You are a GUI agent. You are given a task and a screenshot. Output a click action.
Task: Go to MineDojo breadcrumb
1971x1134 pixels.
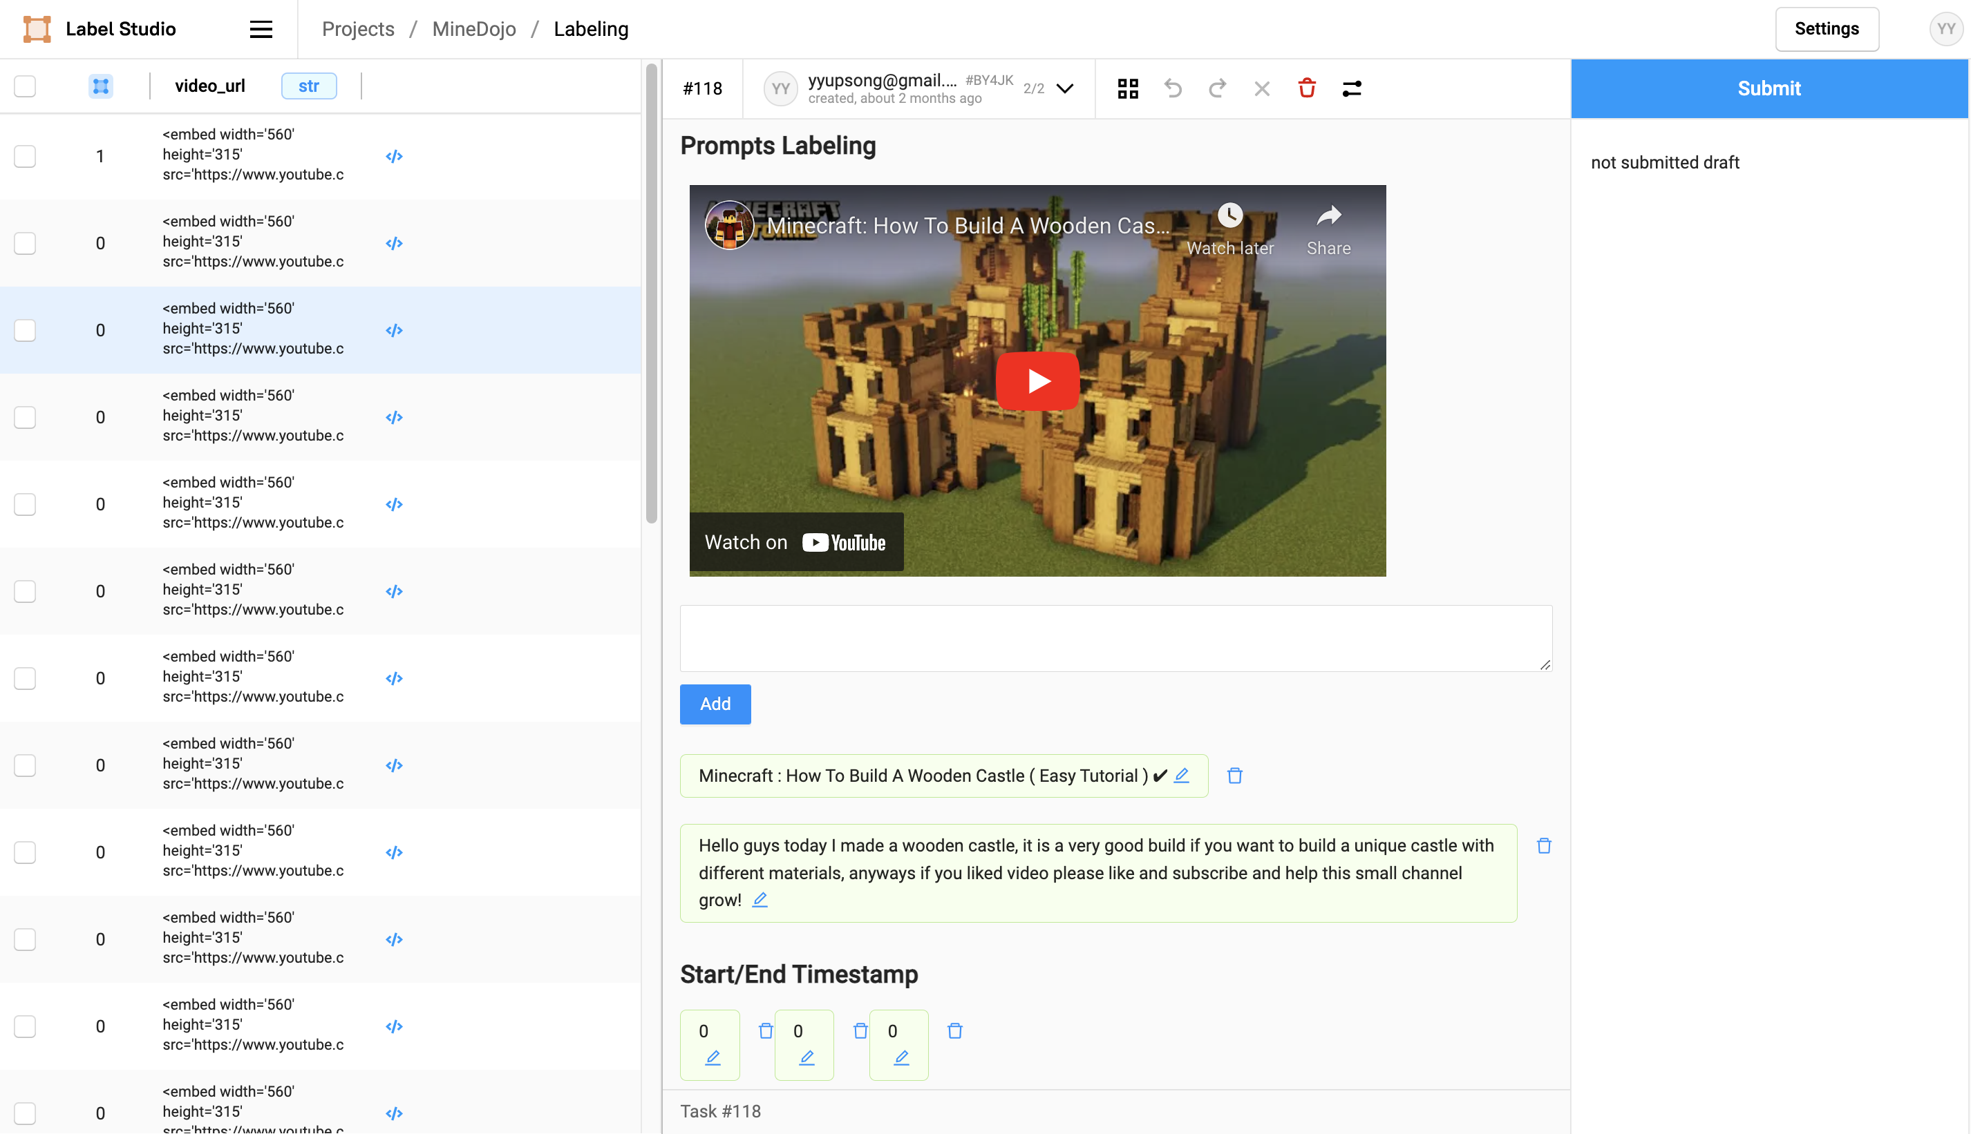[474, 29]
